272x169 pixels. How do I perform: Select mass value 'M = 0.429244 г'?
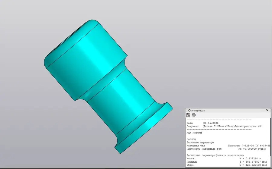(250, 158)
